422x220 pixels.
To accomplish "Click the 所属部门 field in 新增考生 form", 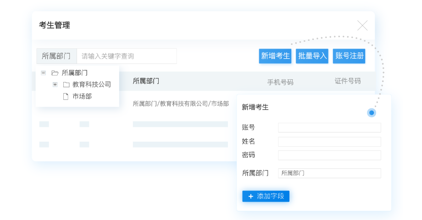I will tap(329, 173).
